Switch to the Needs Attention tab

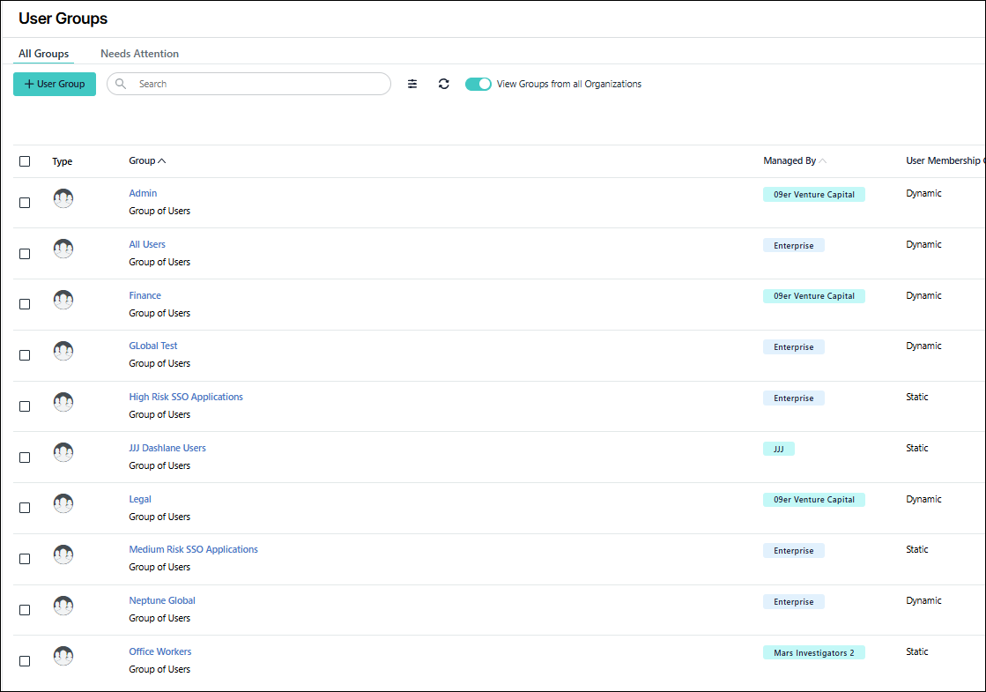(x=139, y=54)
